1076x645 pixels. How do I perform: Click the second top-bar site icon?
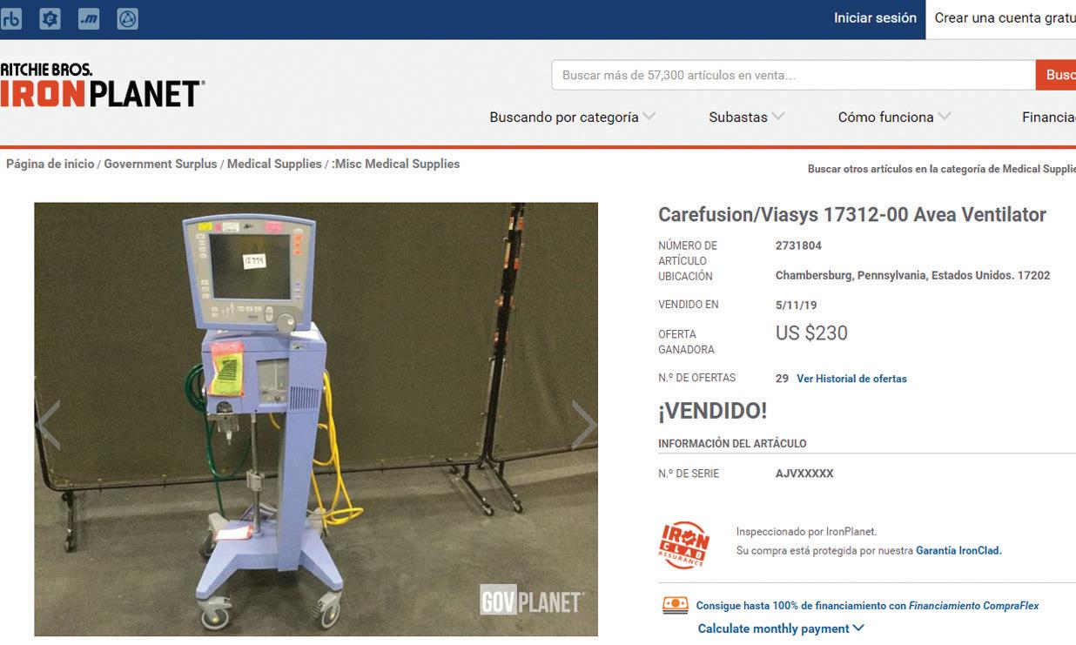click(x=50, y=18)
